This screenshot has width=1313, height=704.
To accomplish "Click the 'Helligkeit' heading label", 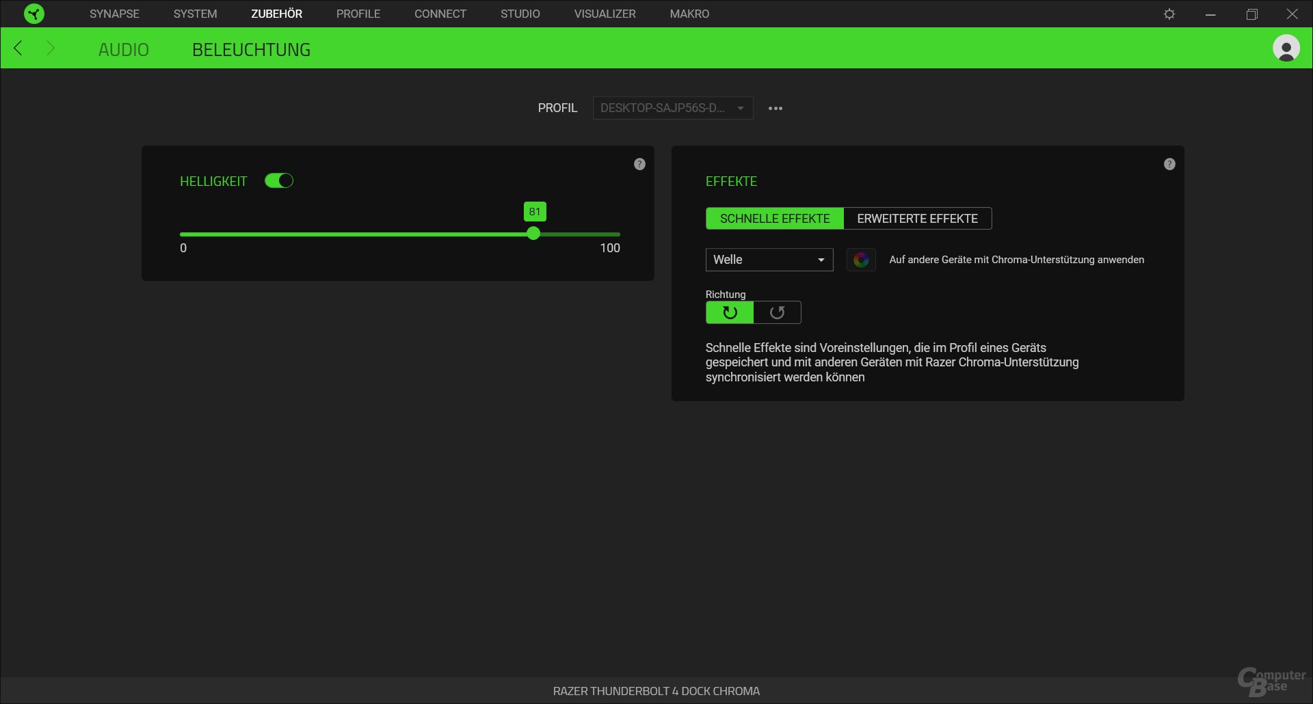I will click(213, 181).
